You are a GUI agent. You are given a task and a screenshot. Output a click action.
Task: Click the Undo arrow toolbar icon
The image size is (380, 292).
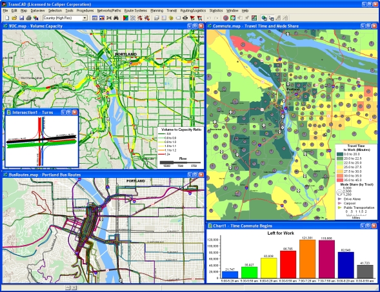click(x=209, y=18)
